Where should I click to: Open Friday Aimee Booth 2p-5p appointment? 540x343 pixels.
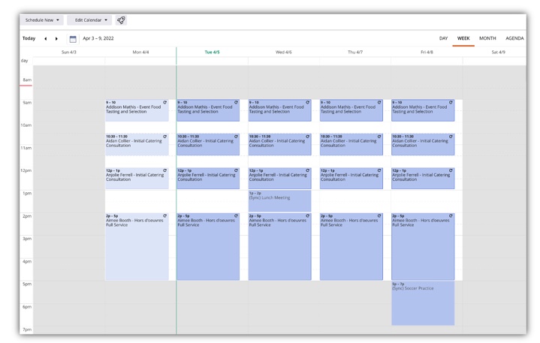tap(423, 246)
